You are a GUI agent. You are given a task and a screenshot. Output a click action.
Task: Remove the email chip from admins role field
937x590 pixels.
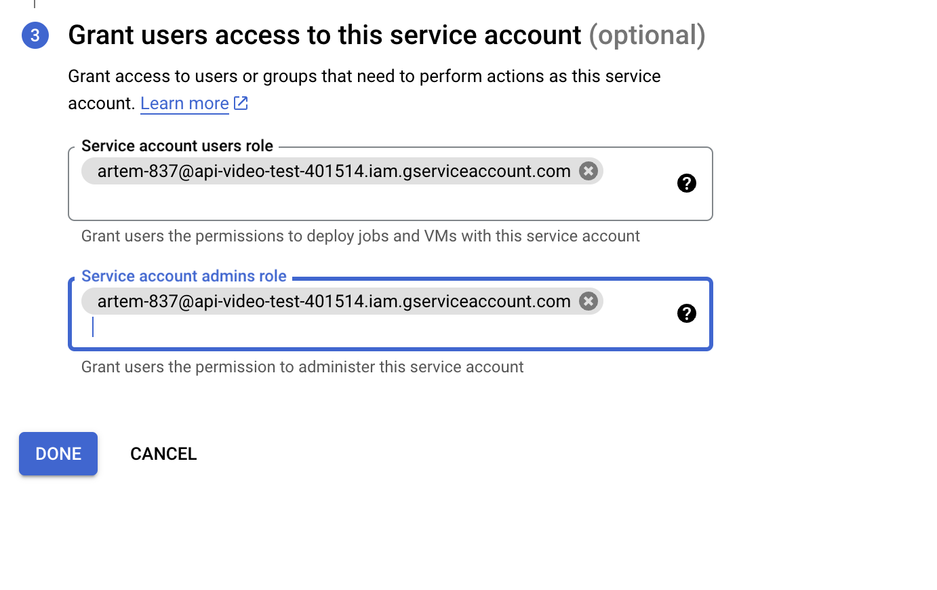[x=589, y=301]
